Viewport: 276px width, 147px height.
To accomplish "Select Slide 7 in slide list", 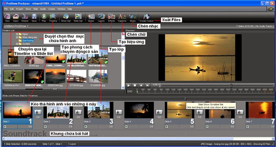I will [x=260, y=115].
